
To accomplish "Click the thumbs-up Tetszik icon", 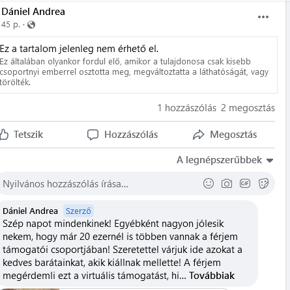I will (4, 135).
